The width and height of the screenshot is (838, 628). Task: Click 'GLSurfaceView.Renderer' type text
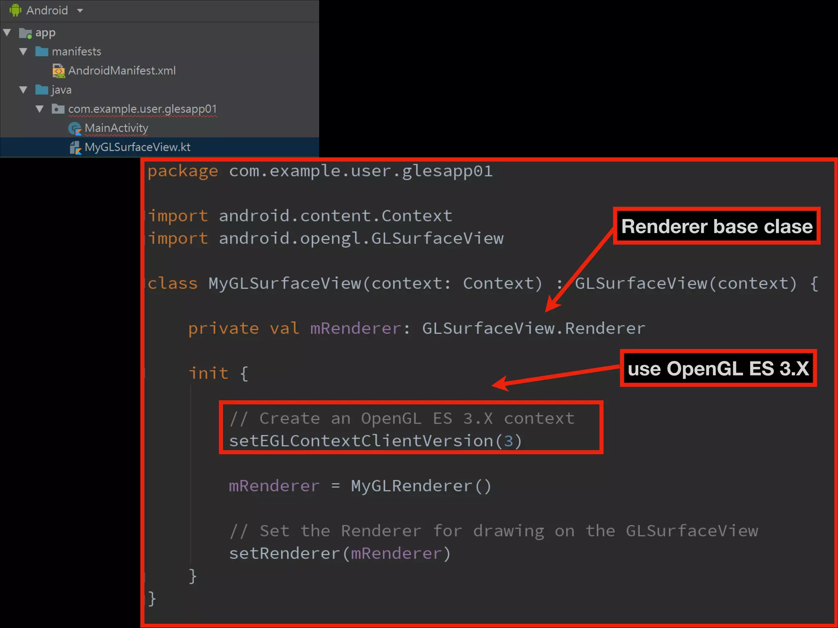[534, 329]
